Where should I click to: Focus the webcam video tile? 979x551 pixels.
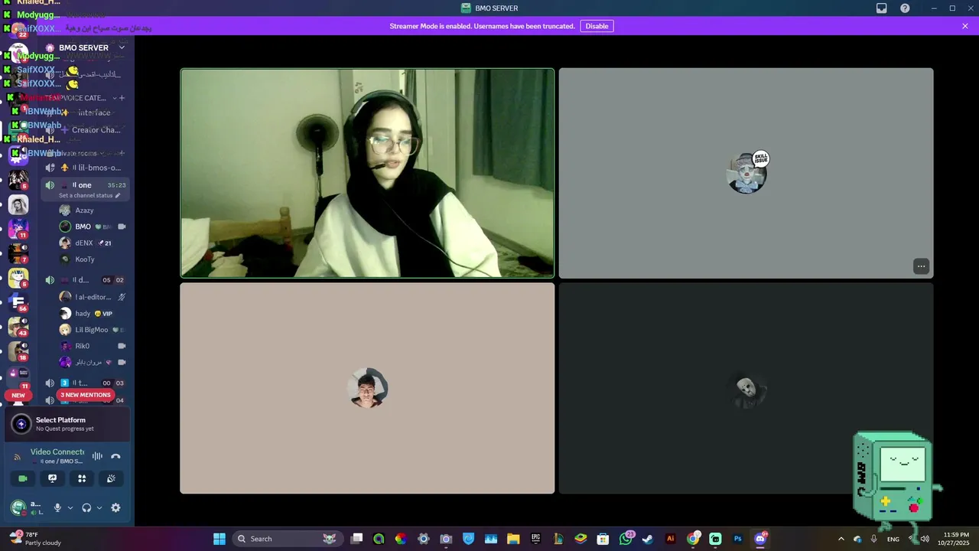click(x=367, y=173)
